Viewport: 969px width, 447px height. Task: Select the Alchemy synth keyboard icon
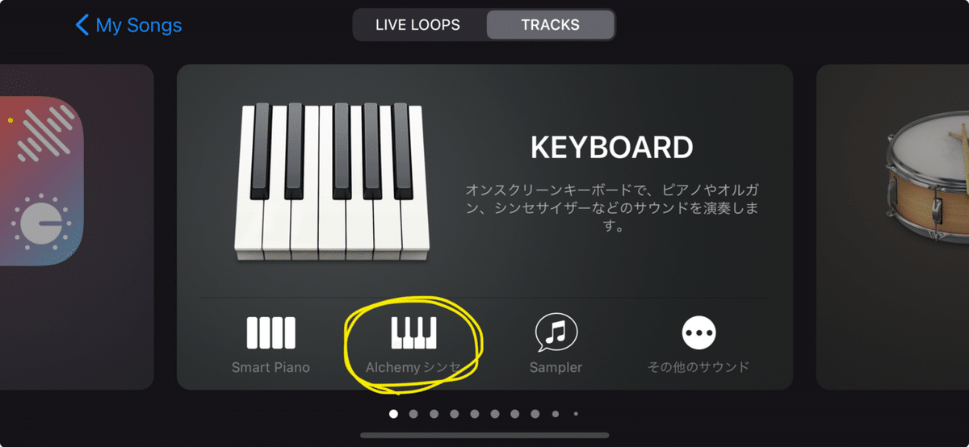pos(413,332)
